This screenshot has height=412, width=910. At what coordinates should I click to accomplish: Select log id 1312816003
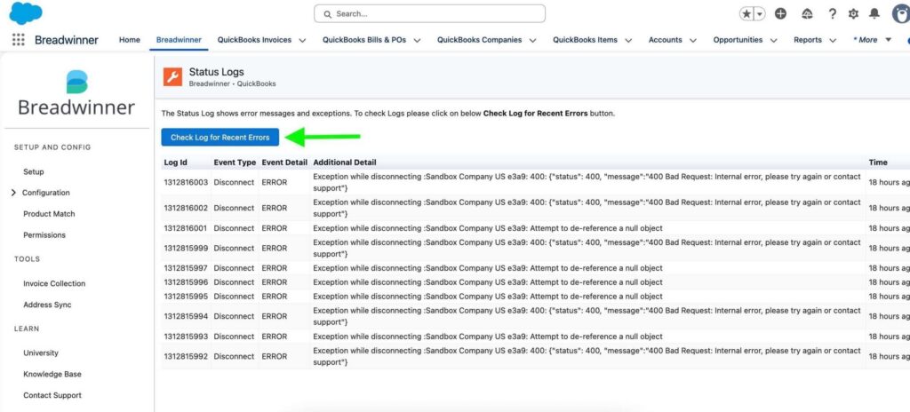(x=186, y=182)
